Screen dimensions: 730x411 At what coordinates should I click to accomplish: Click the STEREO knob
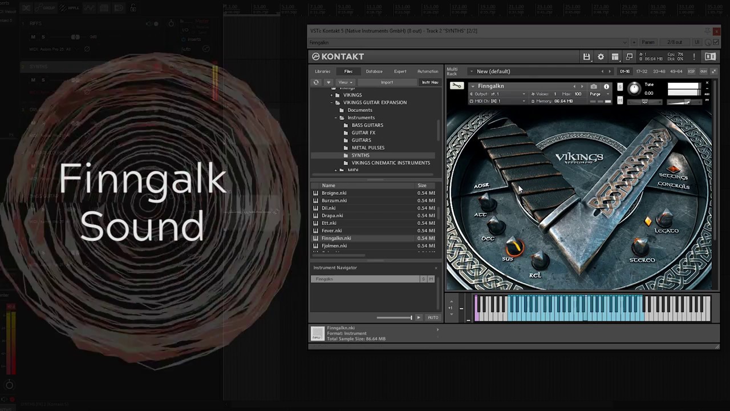click(x=640, y=246)
